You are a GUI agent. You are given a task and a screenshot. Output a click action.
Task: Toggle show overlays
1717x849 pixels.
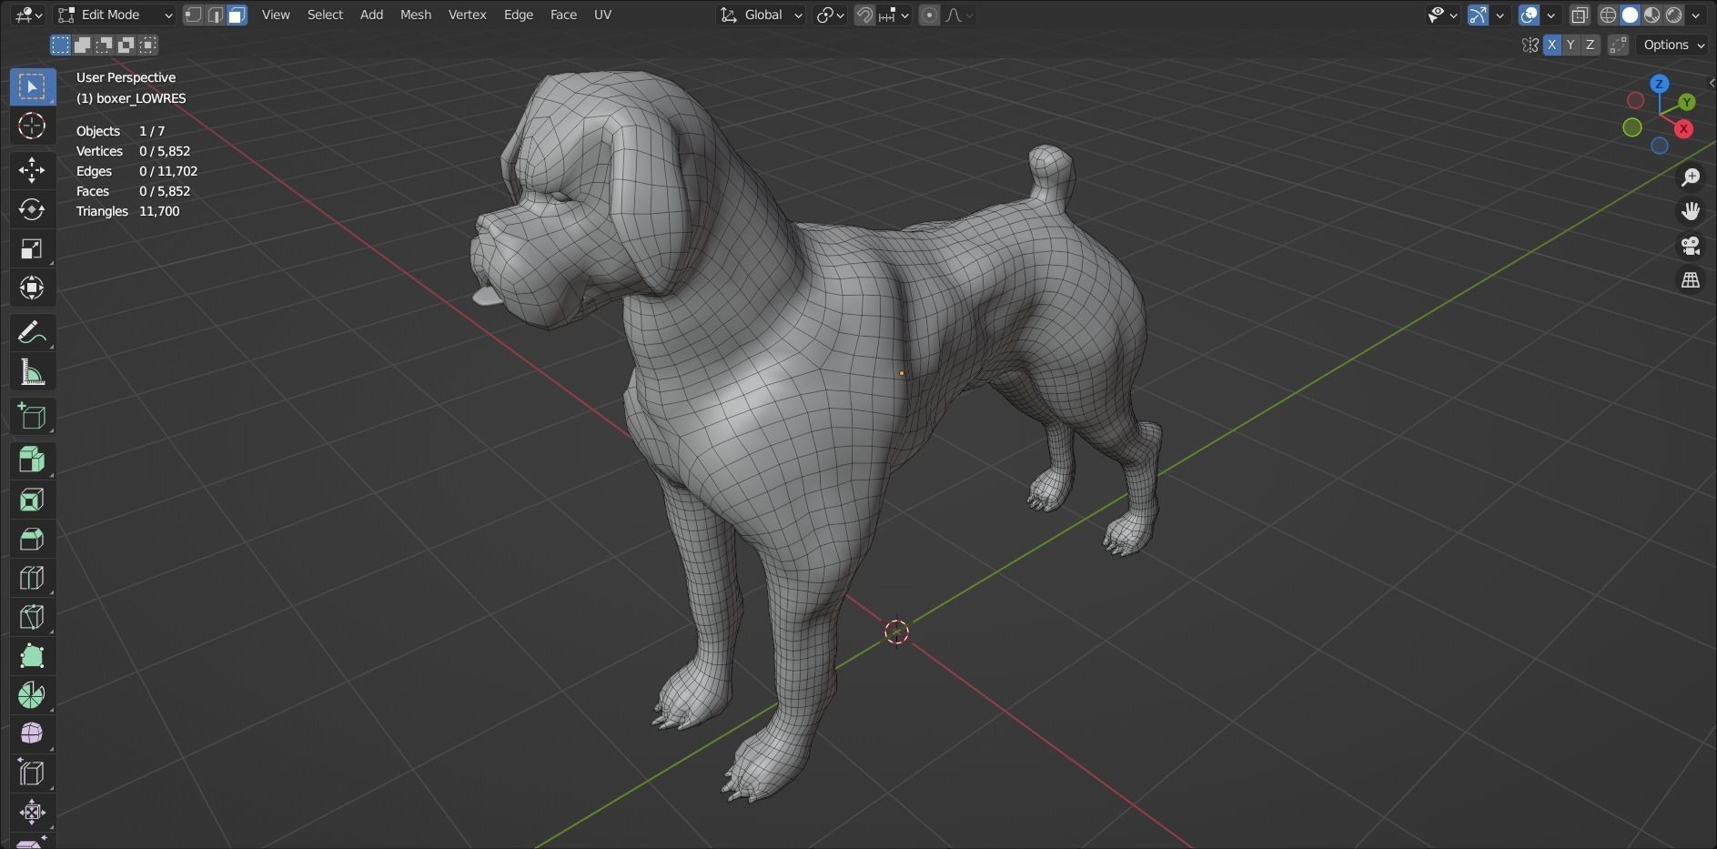[1529, 15]
